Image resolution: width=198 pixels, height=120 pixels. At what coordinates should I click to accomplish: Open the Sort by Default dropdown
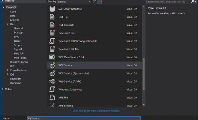[x=74, y=1]
